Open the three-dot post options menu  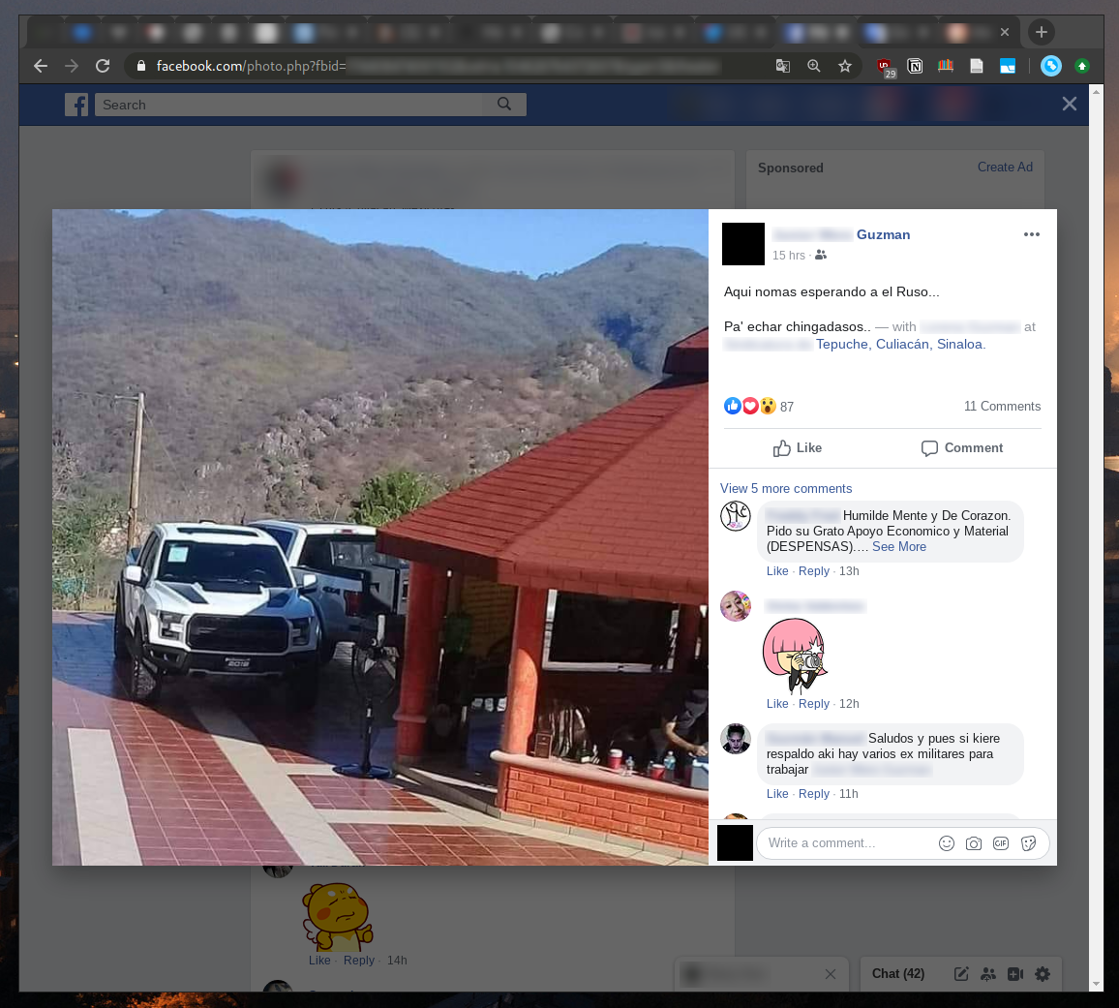click(1031, 234)
